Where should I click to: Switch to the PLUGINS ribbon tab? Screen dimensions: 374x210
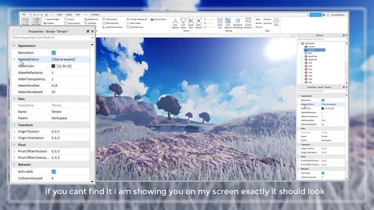pyautogui.click(x=95, y=15)
